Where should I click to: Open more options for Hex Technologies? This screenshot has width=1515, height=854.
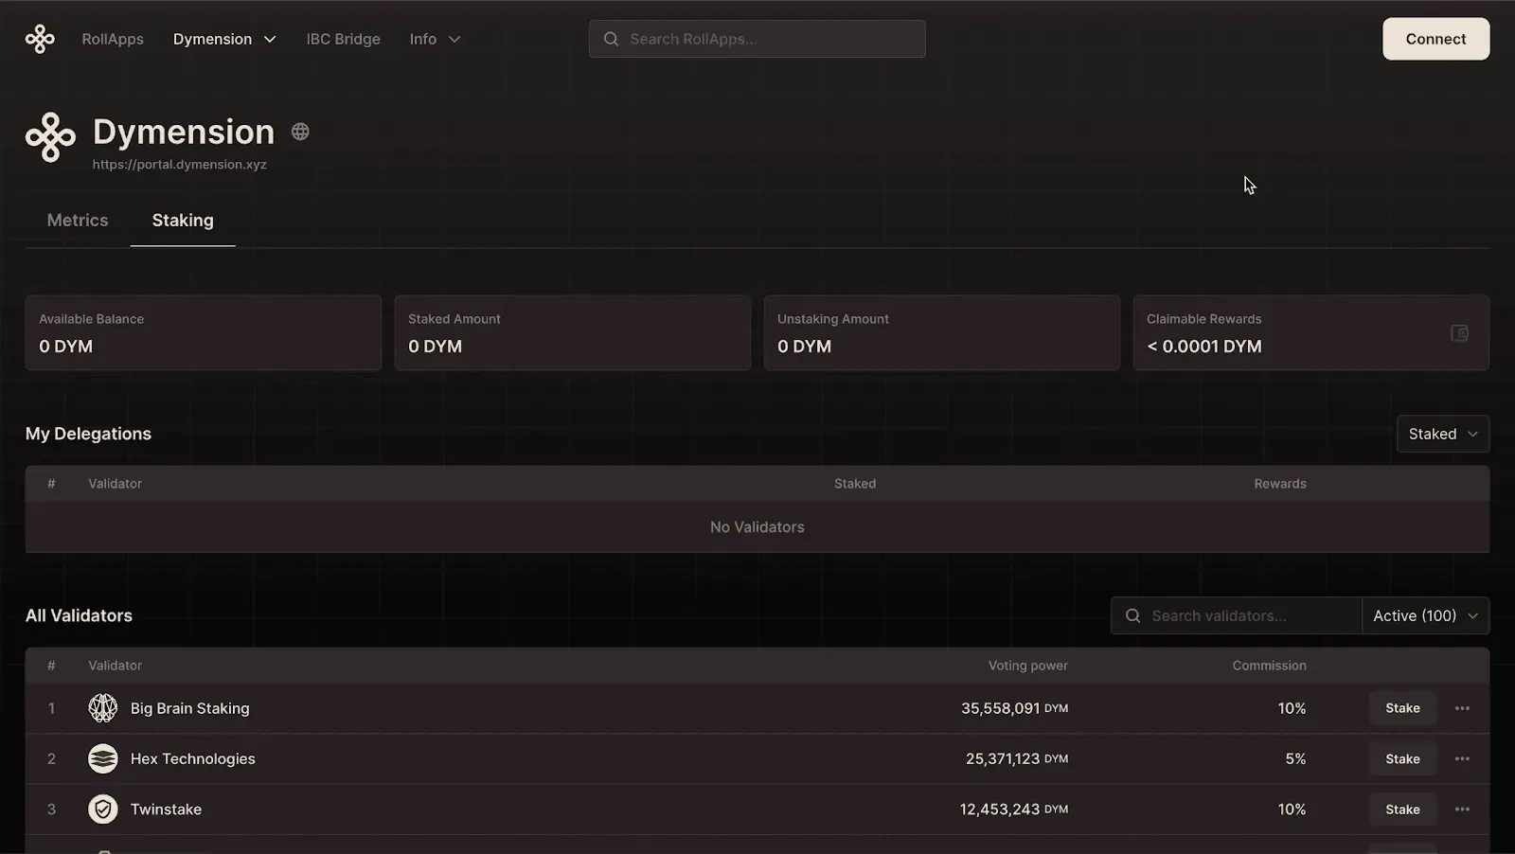pyautogui.click(x=1462, y=758)
